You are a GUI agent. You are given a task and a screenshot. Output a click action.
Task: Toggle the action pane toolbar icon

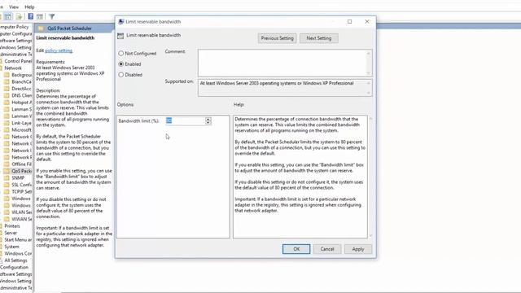(40, 16)
